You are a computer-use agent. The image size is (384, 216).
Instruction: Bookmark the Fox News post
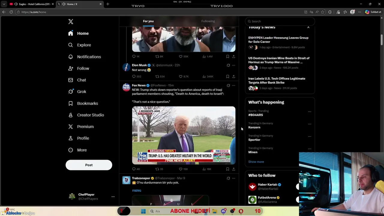coord(227,169)
